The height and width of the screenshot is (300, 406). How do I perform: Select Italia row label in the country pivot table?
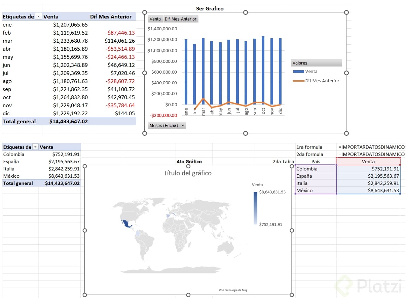click(x=21, y=169)
